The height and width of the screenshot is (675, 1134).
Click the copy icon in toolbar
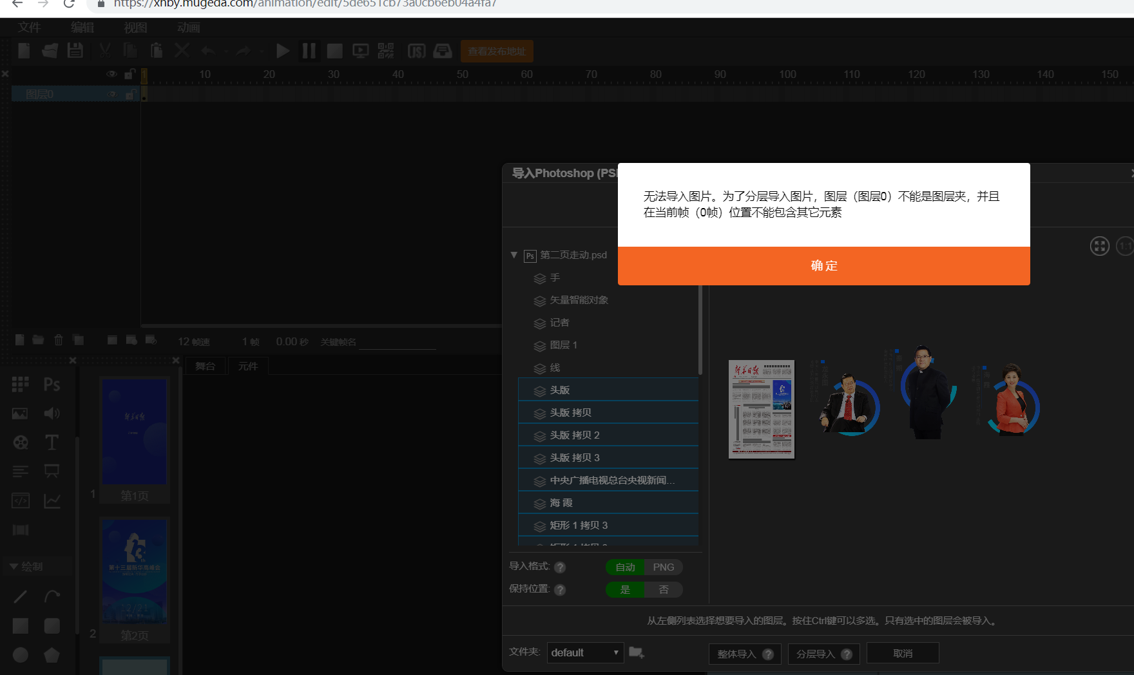130,51
